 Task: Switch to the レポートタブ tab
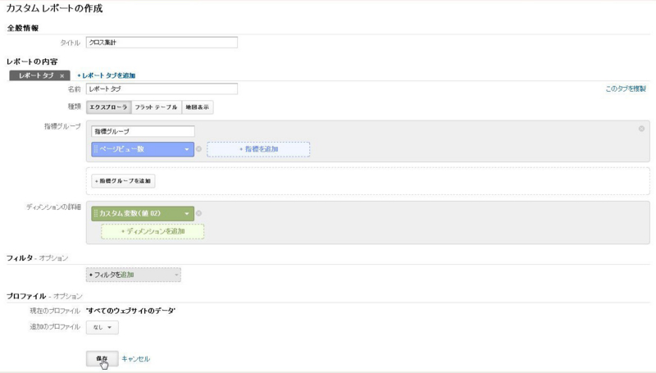(x=36, y=75)
